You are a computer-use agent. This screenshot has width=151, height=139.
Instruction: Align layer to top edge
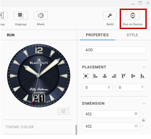[123, 76]
